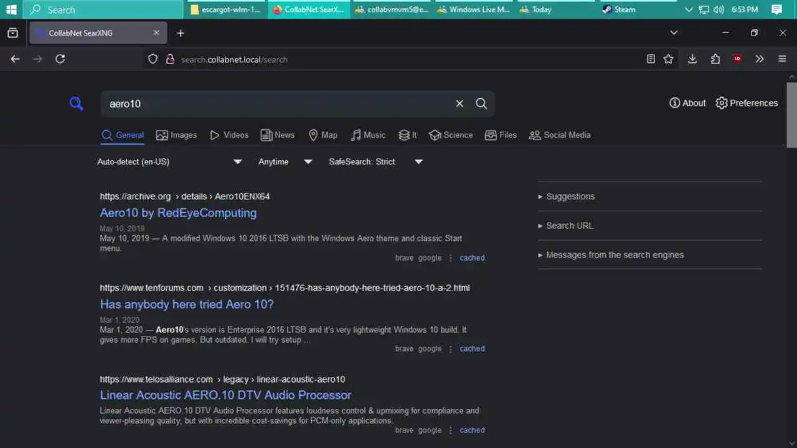Click the tenforums.com result URL

pyautogui.click(x=285, y=288)
